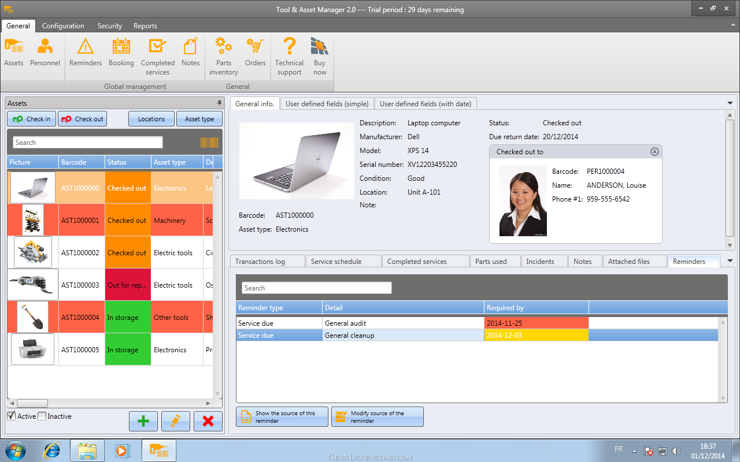Open Internet Explorer from taskbar
Viewport: 740px width, 462px height.
[x=53, y=450]
